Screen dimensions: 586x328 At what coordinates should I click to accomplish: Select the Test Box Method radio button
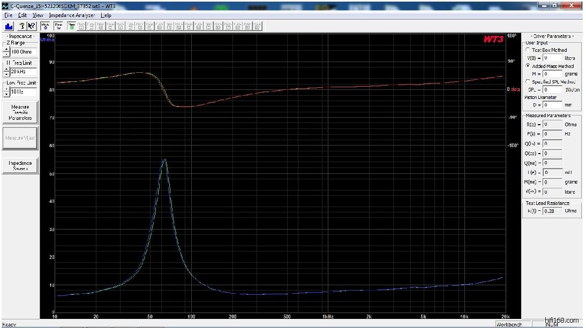coord(528,50)
